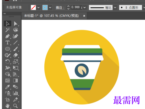Select the Lasso tool
Image resolution: width=145 pixels, height=109 pixels.
click(x=16, y=30)
